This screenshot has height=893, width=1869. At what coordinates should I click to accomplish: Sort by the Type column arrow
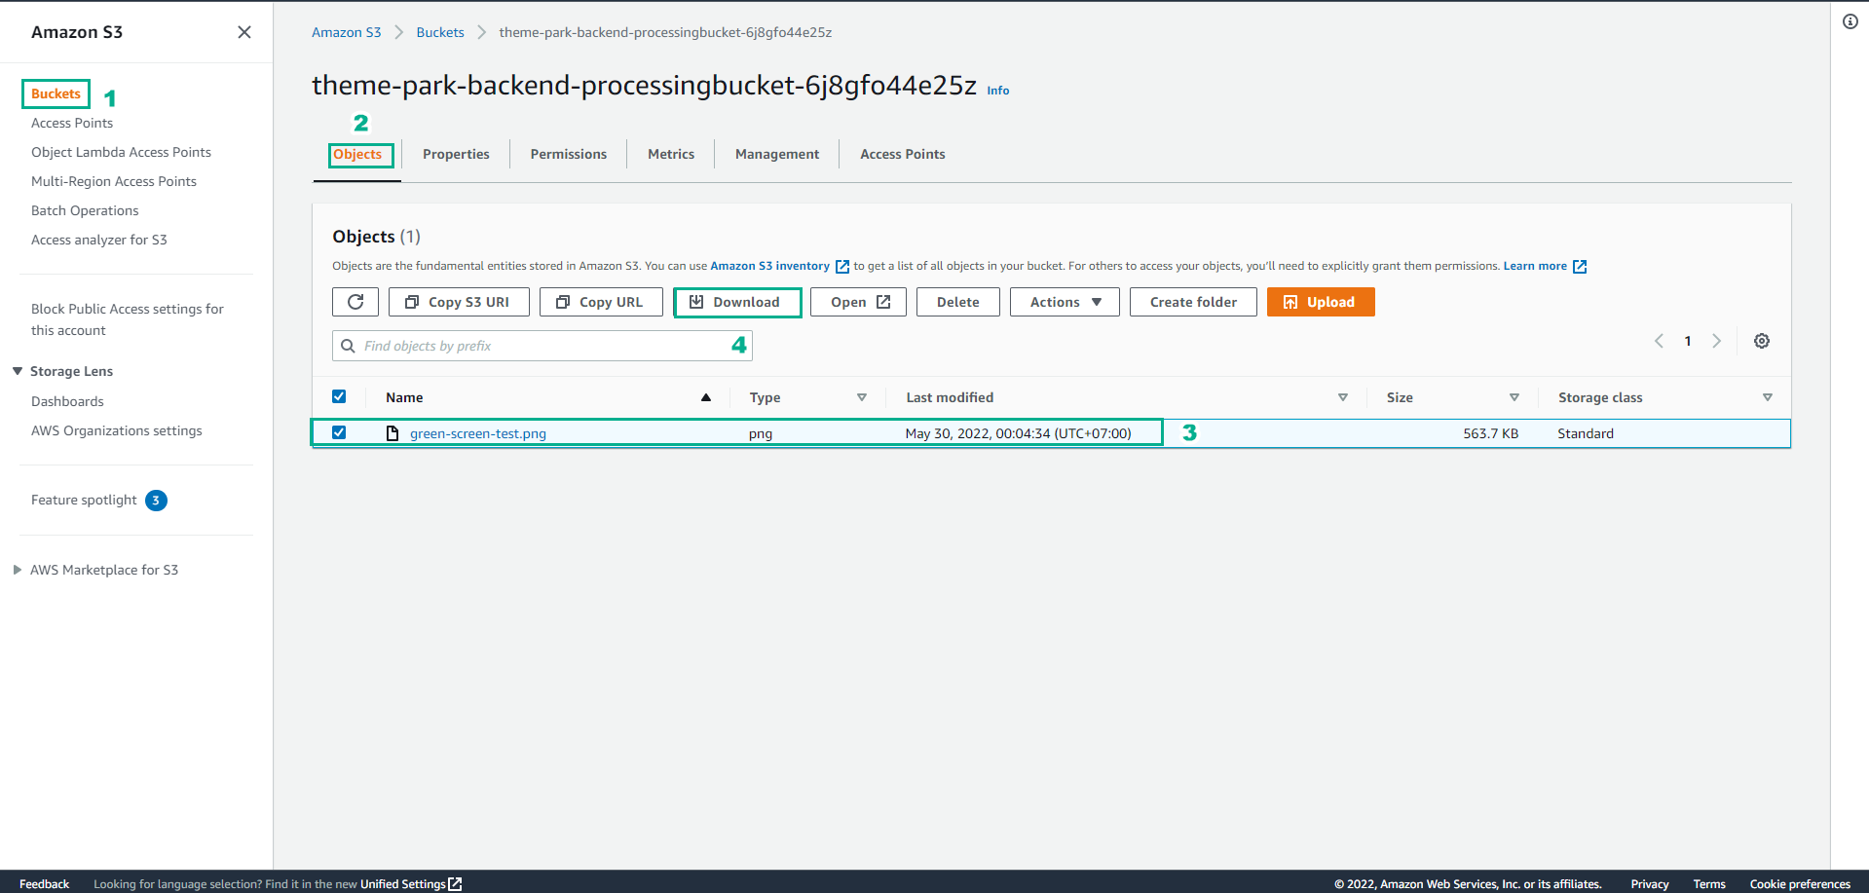(862, 397)
